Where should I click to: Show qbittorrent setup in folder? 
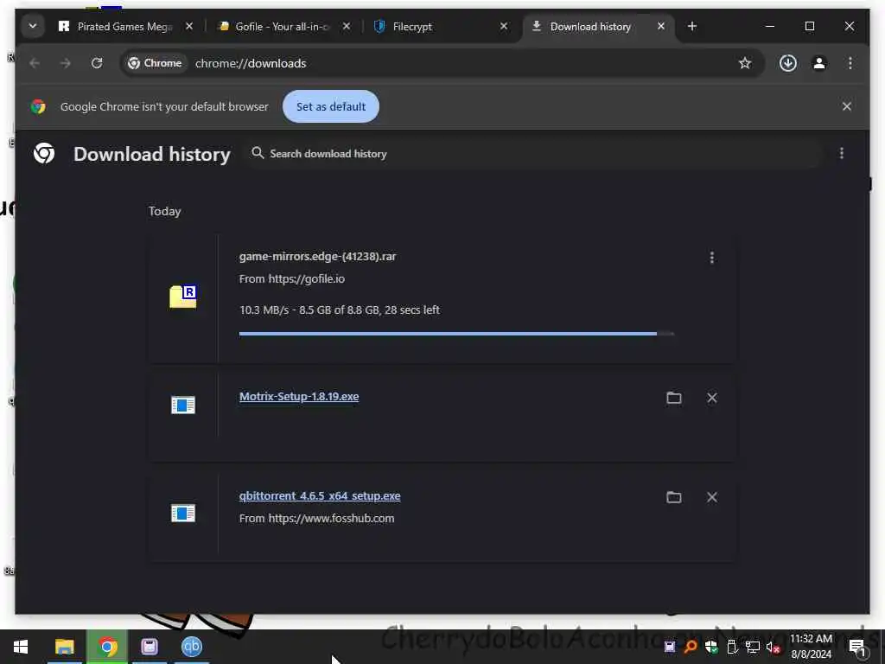(674, 497)
